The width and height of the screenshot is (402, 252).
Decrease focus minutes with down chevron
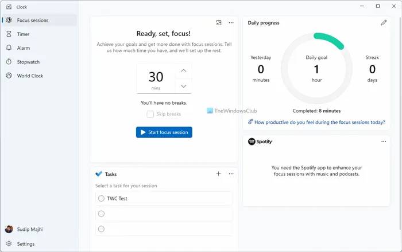[184, 86]
